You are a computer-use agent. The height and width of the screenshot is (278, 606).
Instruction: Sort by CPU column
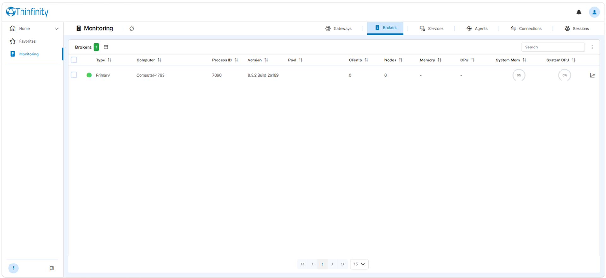click(x=473, y=60)
